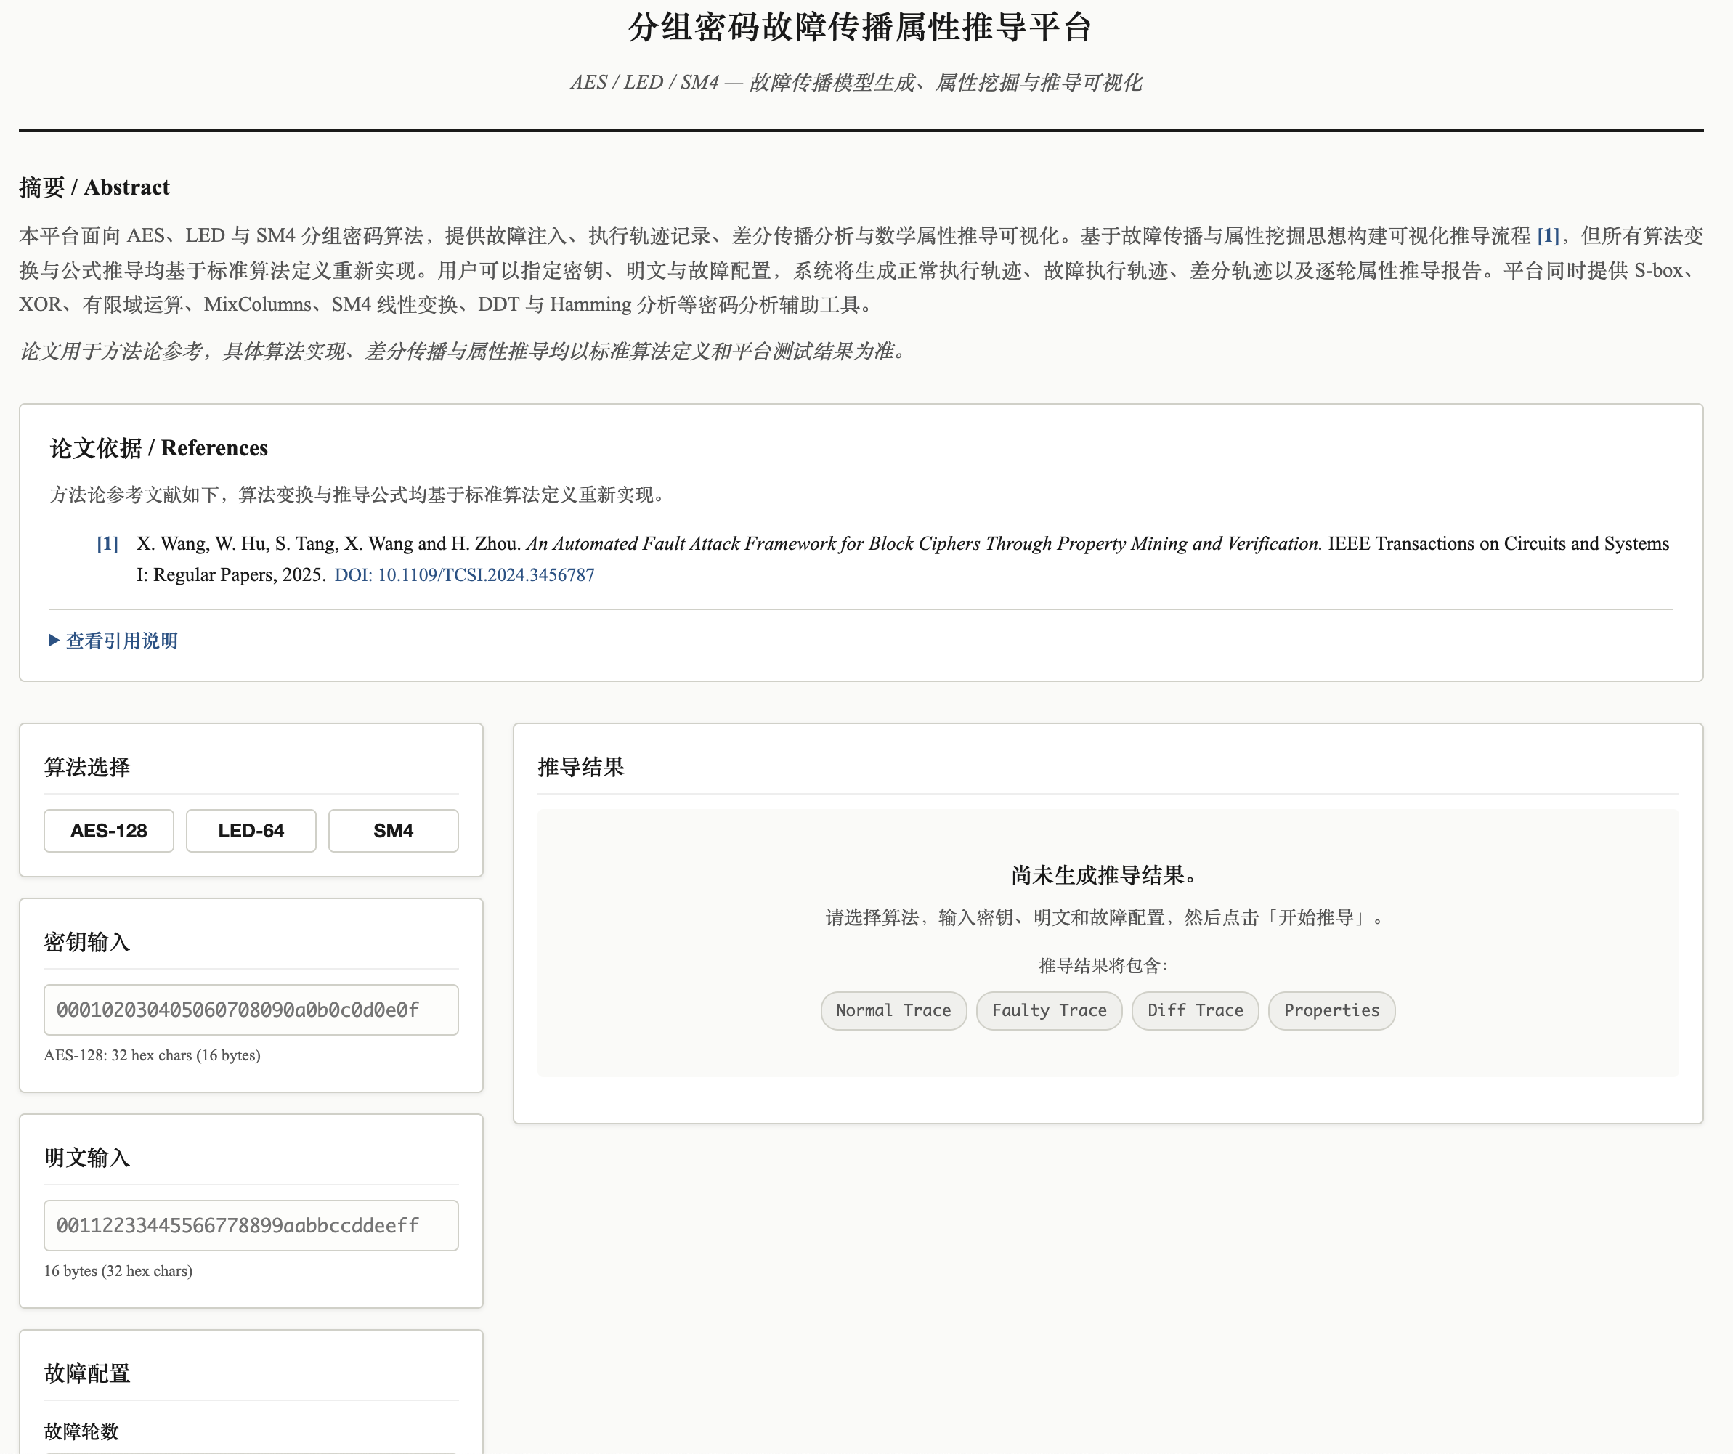Expand the 查看引用说明 disclosure triangle
This screenshot has width=1733, height=1454.
click(x=114, y=641)
